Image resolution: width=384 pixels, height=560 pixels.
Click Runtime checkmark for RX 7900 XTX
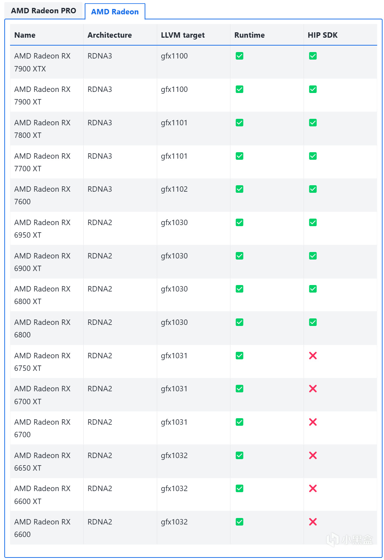coord(239,56)
